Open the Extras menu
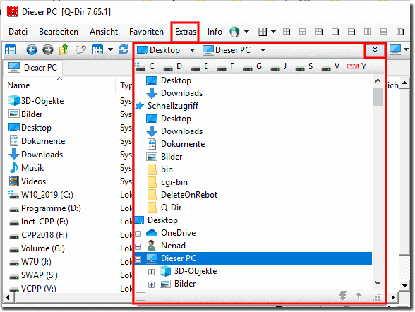 coord(185,32)
